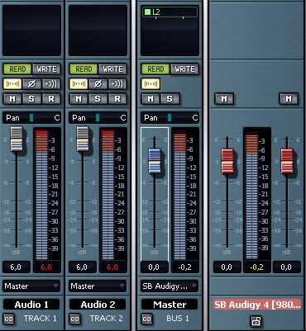Viewport: 306px width, 331px height.
Task: Mute left channel of SB Audigy output
Action: pos(224,99)
